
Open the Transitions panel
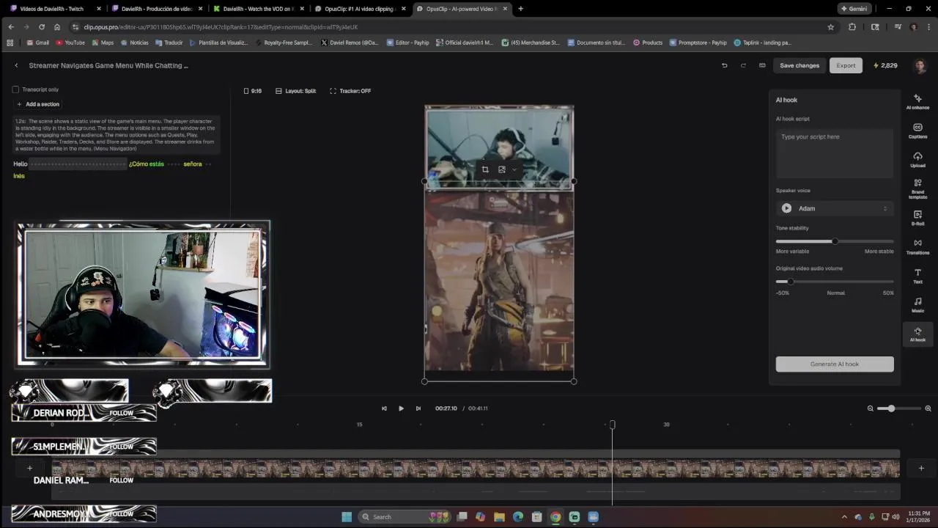point(917,246)
